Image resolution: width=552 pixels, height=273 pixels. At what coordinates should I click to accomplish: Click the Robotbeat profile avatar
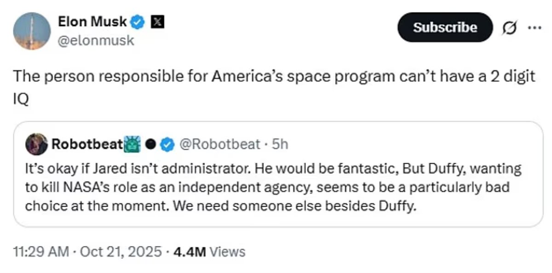(36, 145)
